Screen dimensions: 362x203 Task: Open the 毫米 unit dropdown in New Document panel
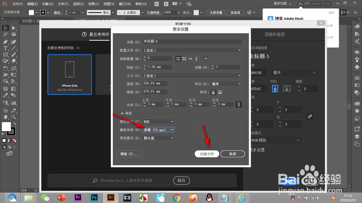pyautogui.click(x=294, y=73)
